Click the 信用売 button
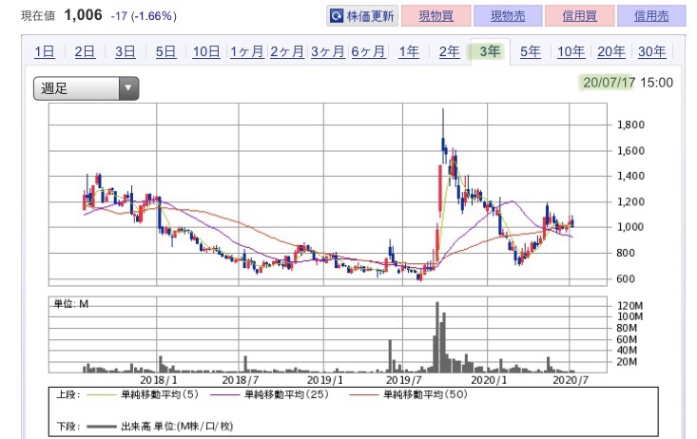Screen dimensions: 697x439 pyautogui.click(x=651, y=16)
